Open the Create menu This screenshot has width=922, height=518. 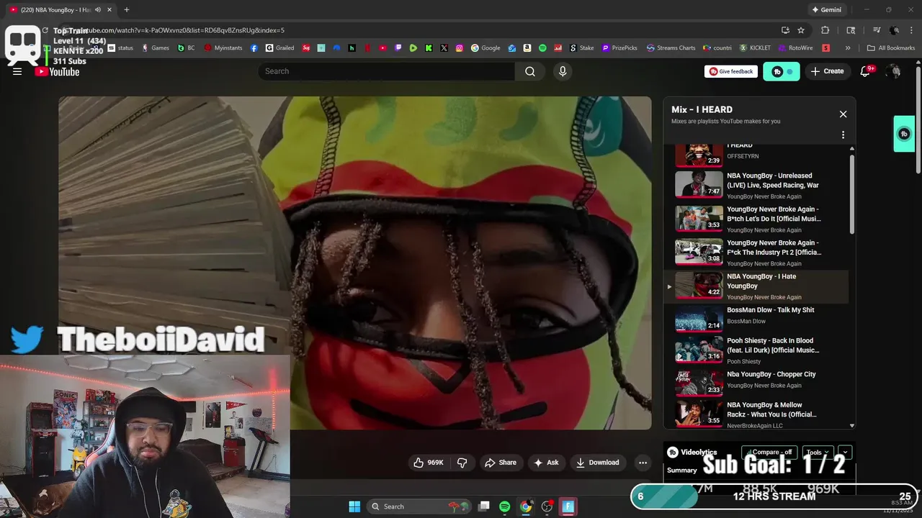coord(827,71)
